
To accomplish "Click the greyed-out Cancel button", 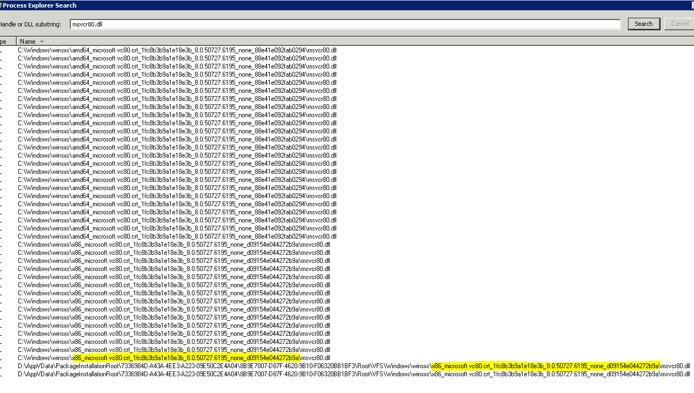I will click(x=679, y=24).
